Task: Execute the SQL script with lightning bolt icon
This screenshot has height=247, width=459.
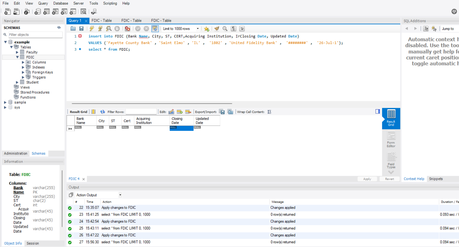Action: (x=92, y=29)
